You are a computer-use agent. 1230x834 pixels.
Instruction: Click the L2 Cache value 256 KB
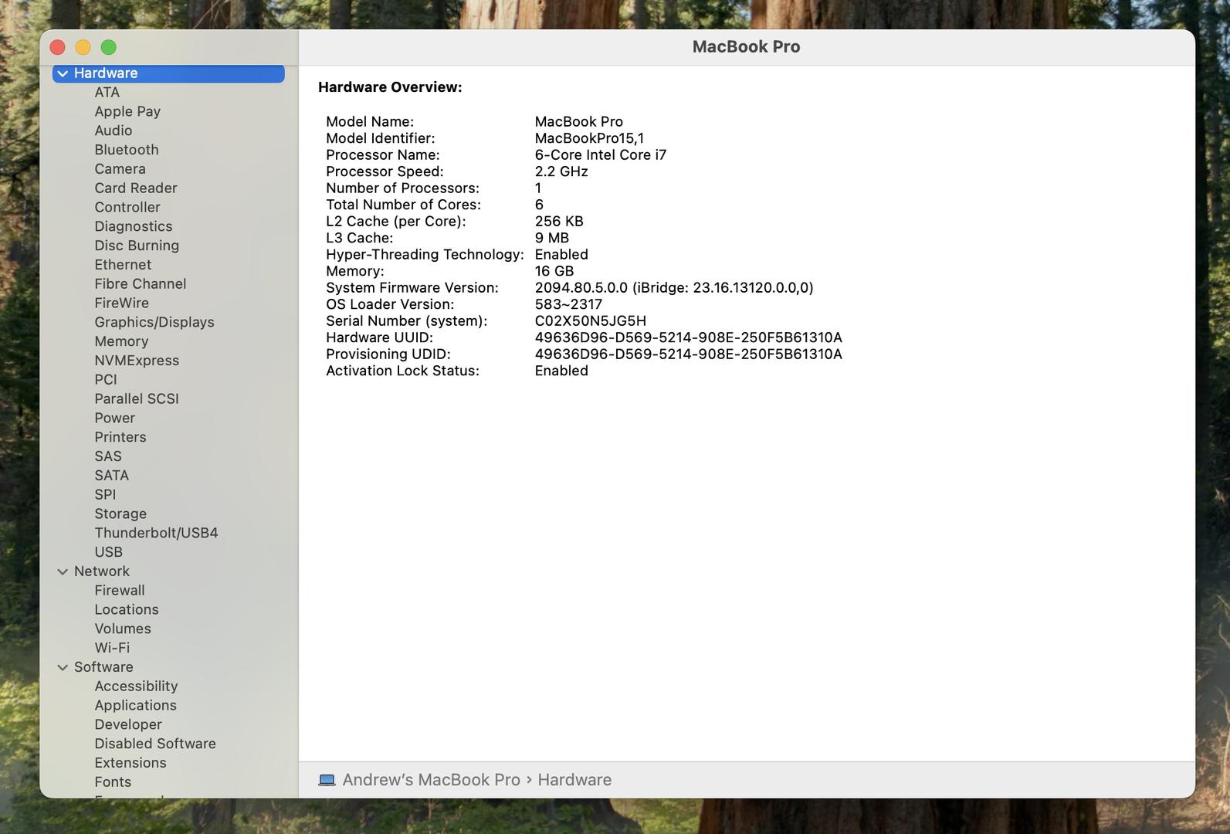pos(559,222)
